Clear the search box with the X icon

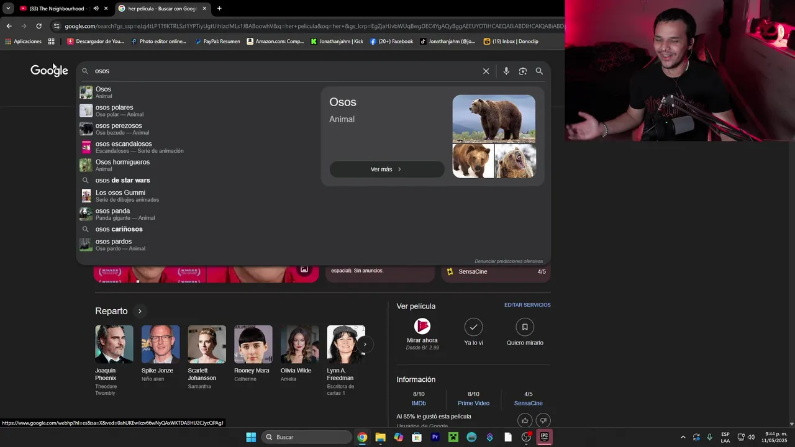point(486,71)
